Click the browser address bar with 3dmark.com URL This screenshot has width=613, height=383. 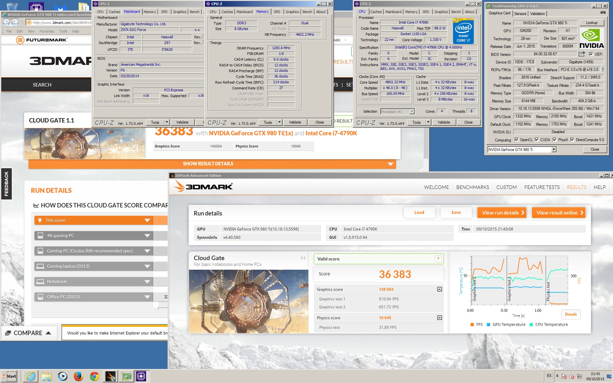[x=58, y=22]
